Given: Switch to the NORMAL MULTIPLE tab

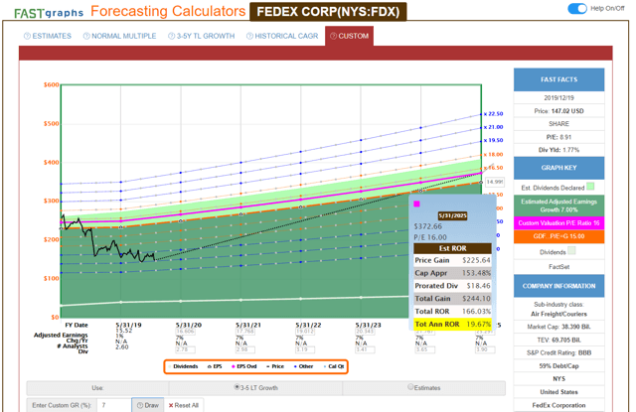Looking at the screenshot, I should [119, 36].
